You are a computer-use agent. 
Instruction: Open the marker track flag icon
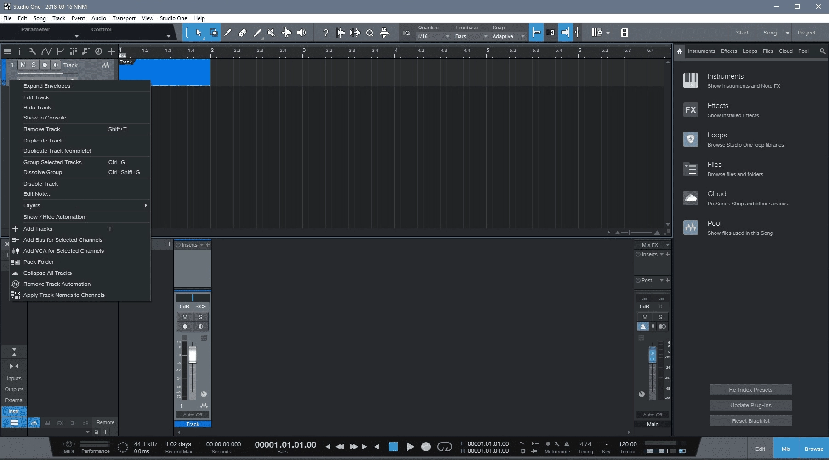(61, 51)
